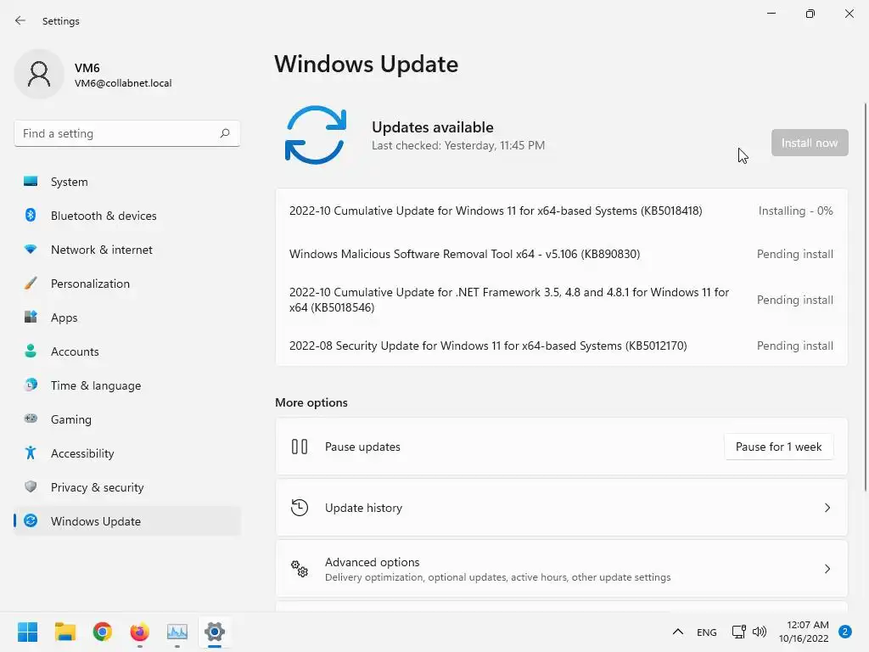
Task: Show hidden tray icons with the chevron
Action: (x=678, y=632)
